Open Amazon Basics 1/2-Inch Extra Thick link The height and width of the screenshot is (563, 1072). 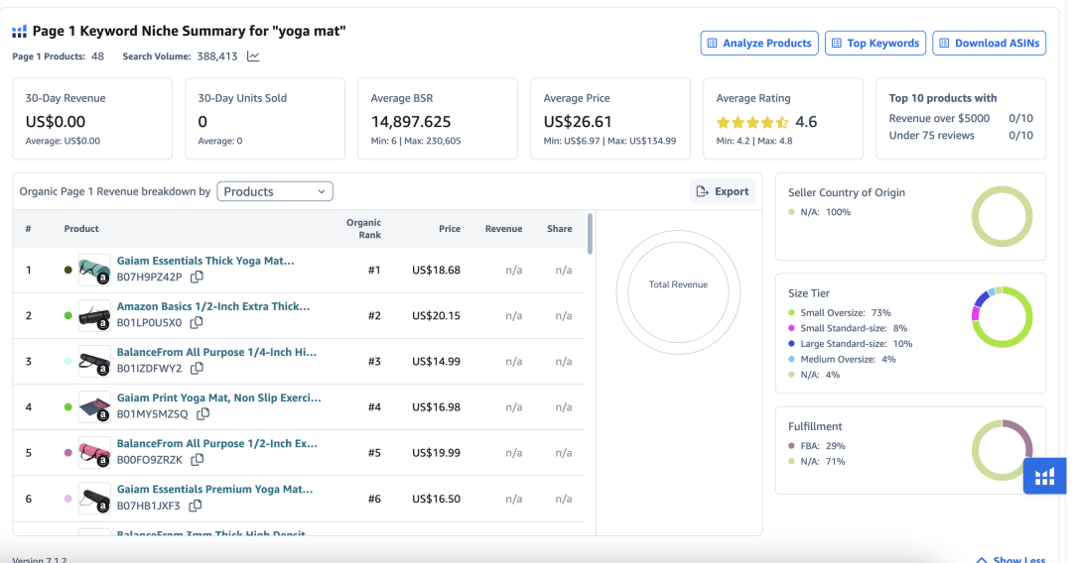pos(213,306)
